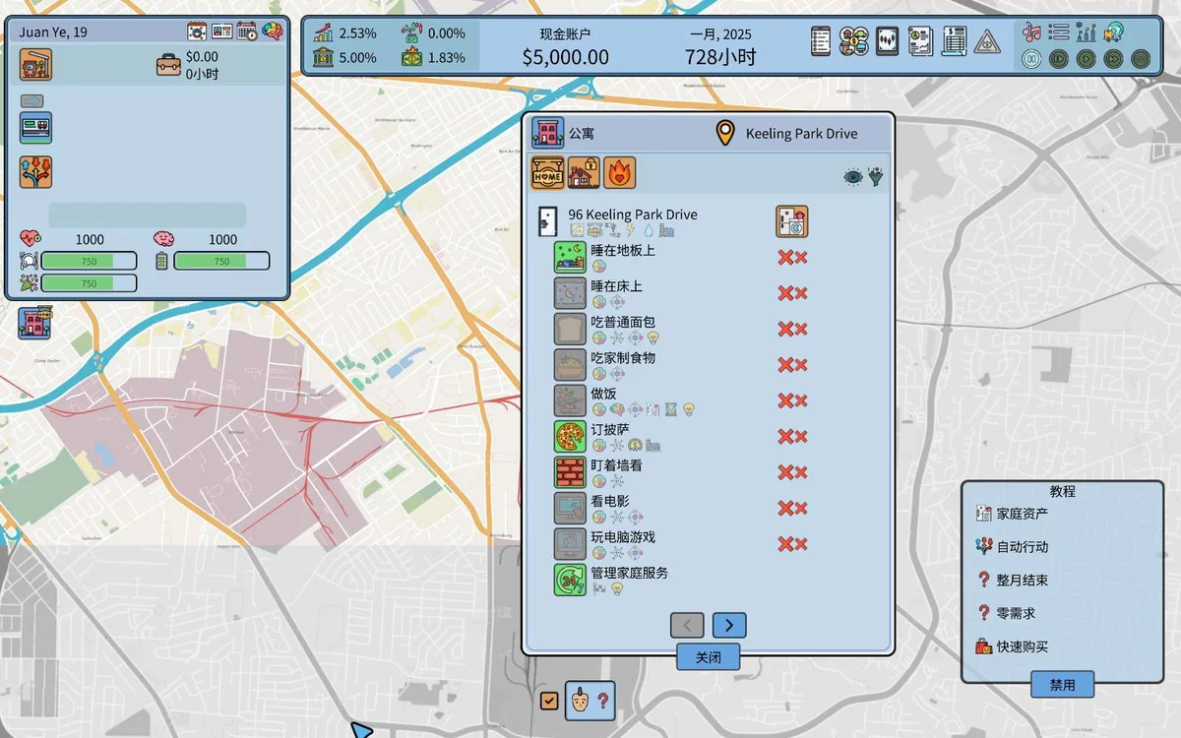Open the fridge/appliance icon beside 96 Keeling Park Drive
This screenshot has width=1181, height=738.
pos(792,220)
